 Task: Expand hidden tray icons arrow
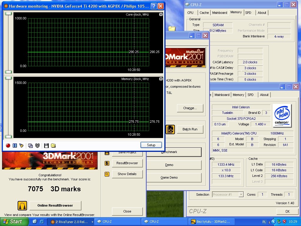pyautogui.click(x=274, y=222)
